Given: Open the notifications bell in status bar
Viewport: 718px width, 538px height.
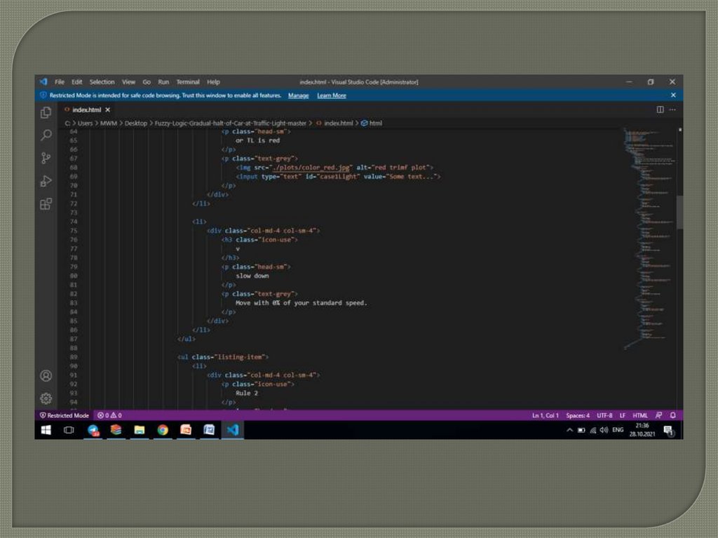Looking at the screenshot, I should coord(673,415).
